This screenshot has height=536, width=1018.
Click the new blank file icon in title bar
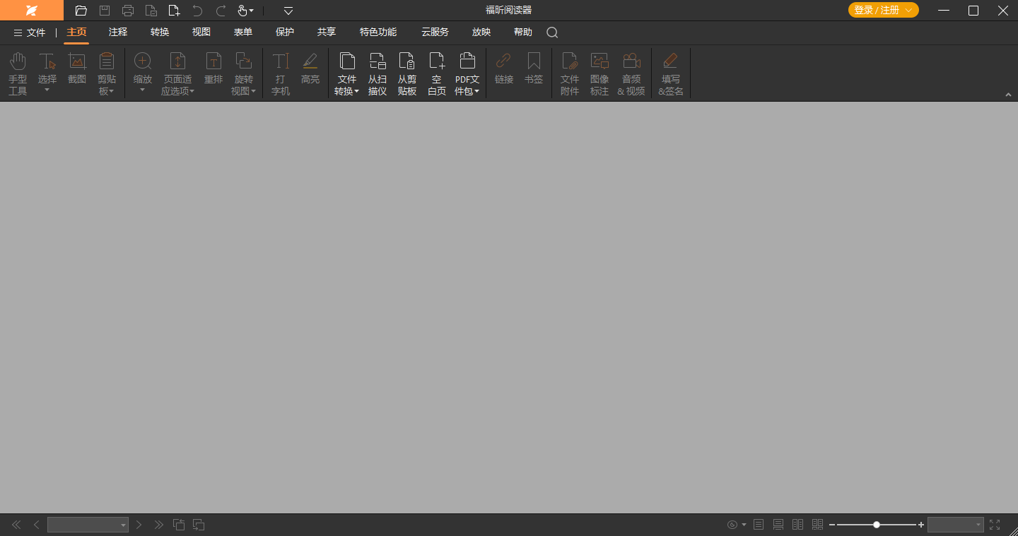click(x=174, y=11)
